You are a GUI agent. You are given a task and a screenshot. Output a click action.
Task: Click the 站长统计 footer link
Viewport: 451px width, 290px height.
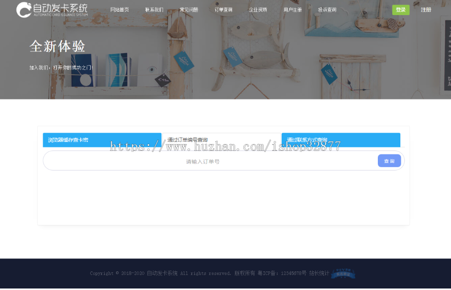point(319,273)
